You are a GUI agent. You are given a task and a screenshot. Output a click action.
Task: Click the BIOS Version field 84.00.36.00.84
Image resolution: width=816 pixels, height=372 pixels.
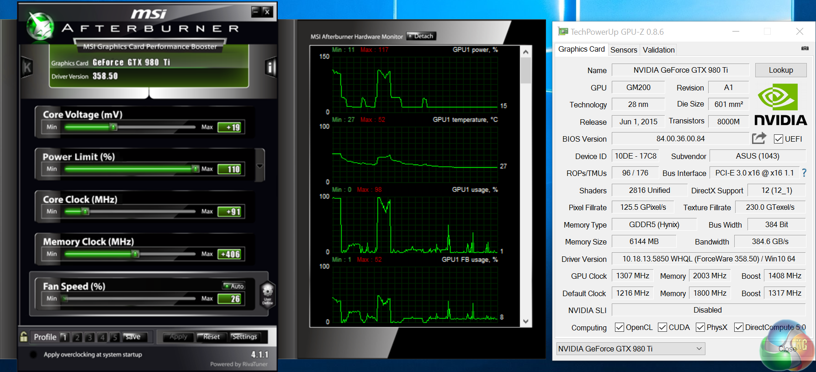tap(680, 138)
